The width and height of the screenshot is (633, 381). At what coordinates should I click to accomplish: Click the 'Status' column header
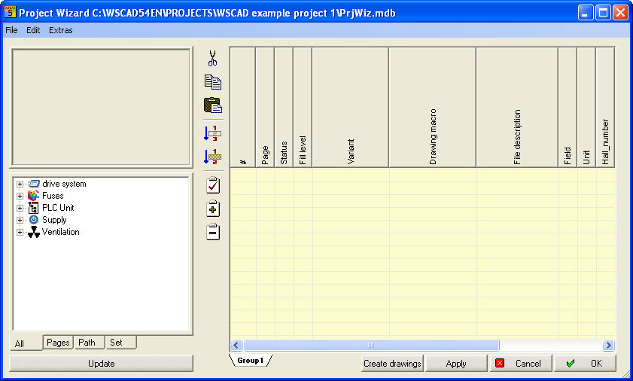(284, 107)
